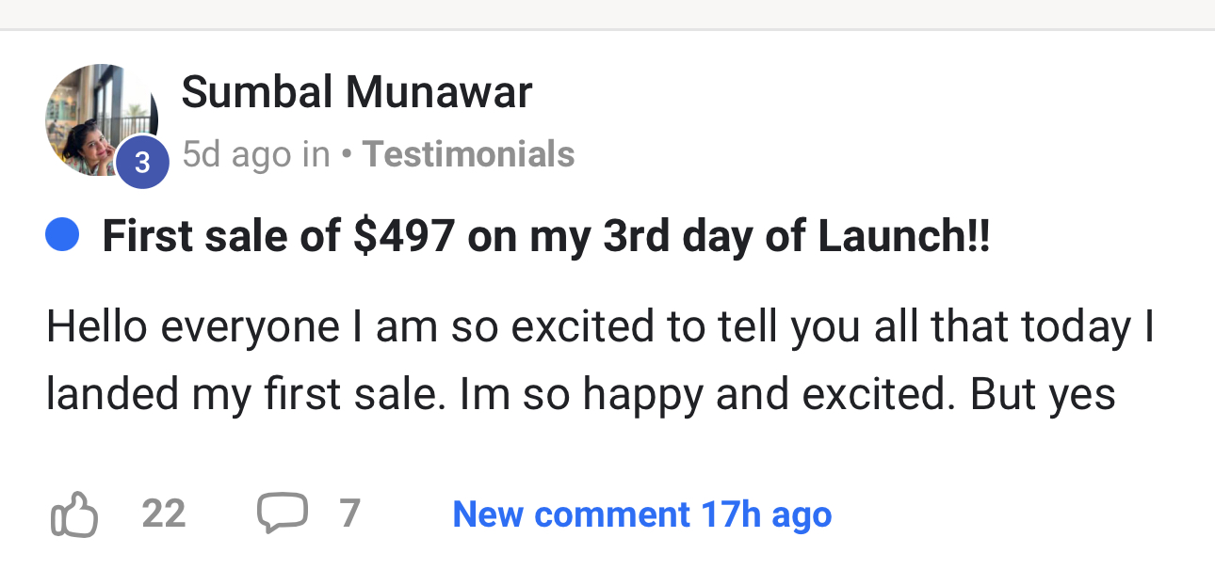Screen dimensions: 1215x585
Task: Open Sumbal Munawar's profile by name
Action: click(356, 92)
